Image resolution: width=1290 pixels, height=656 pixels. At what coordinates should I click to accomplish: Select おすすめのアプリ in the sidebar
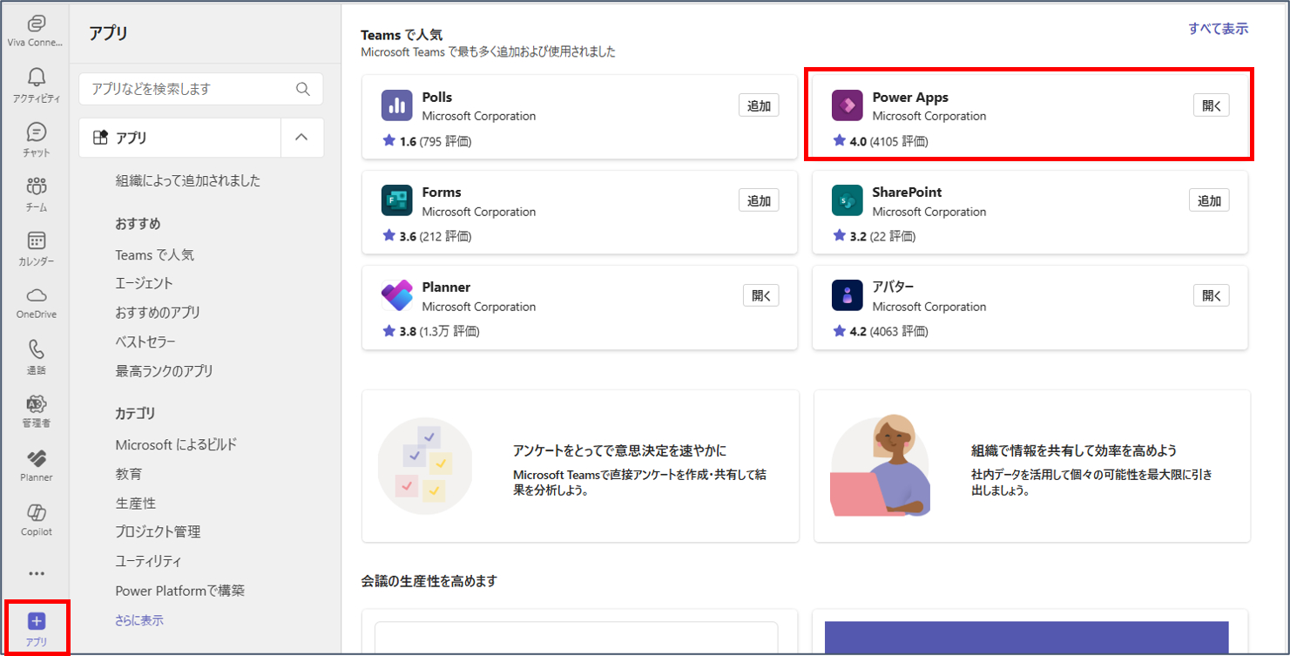[x=159, y=312]
